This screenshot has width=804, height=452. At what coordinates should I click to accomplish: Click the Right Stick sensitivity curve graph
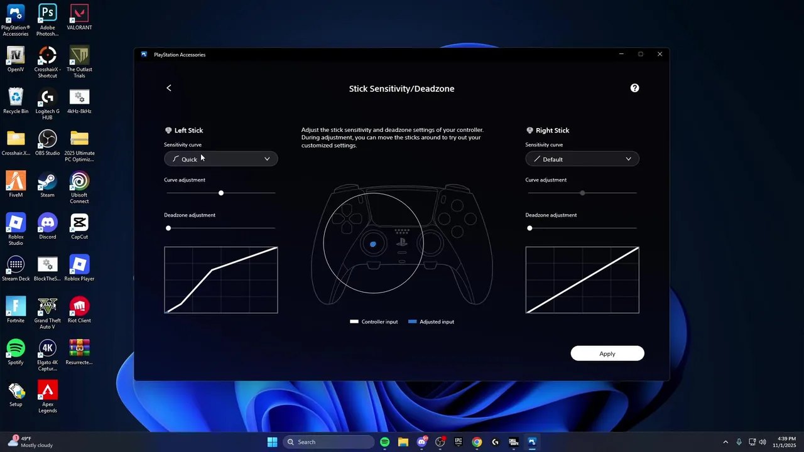[582, 280]
